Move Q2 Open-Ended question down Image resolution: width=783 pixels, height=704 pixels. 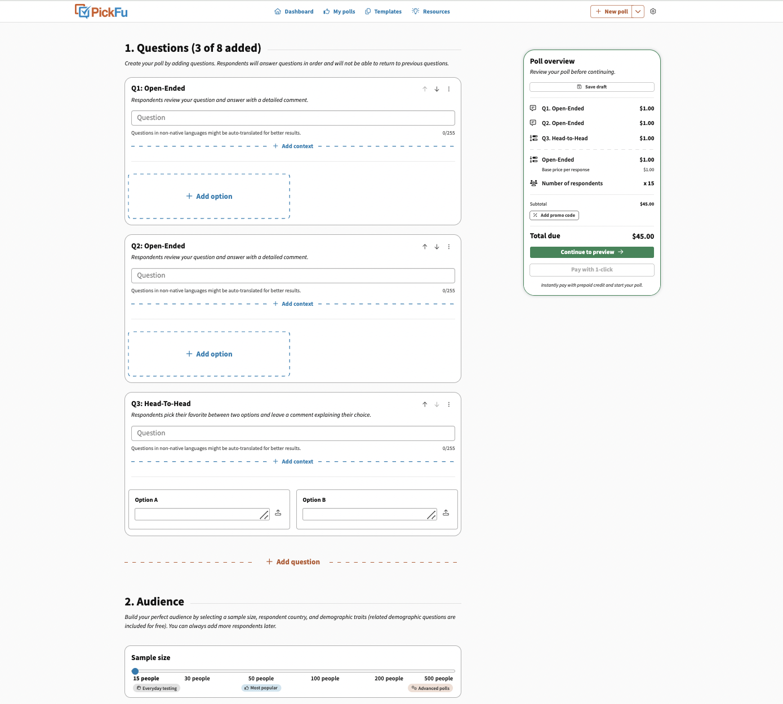pos(437,247)
